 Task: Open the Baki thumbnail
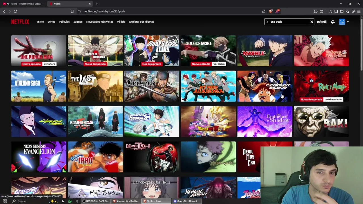[x=321, y=122]
